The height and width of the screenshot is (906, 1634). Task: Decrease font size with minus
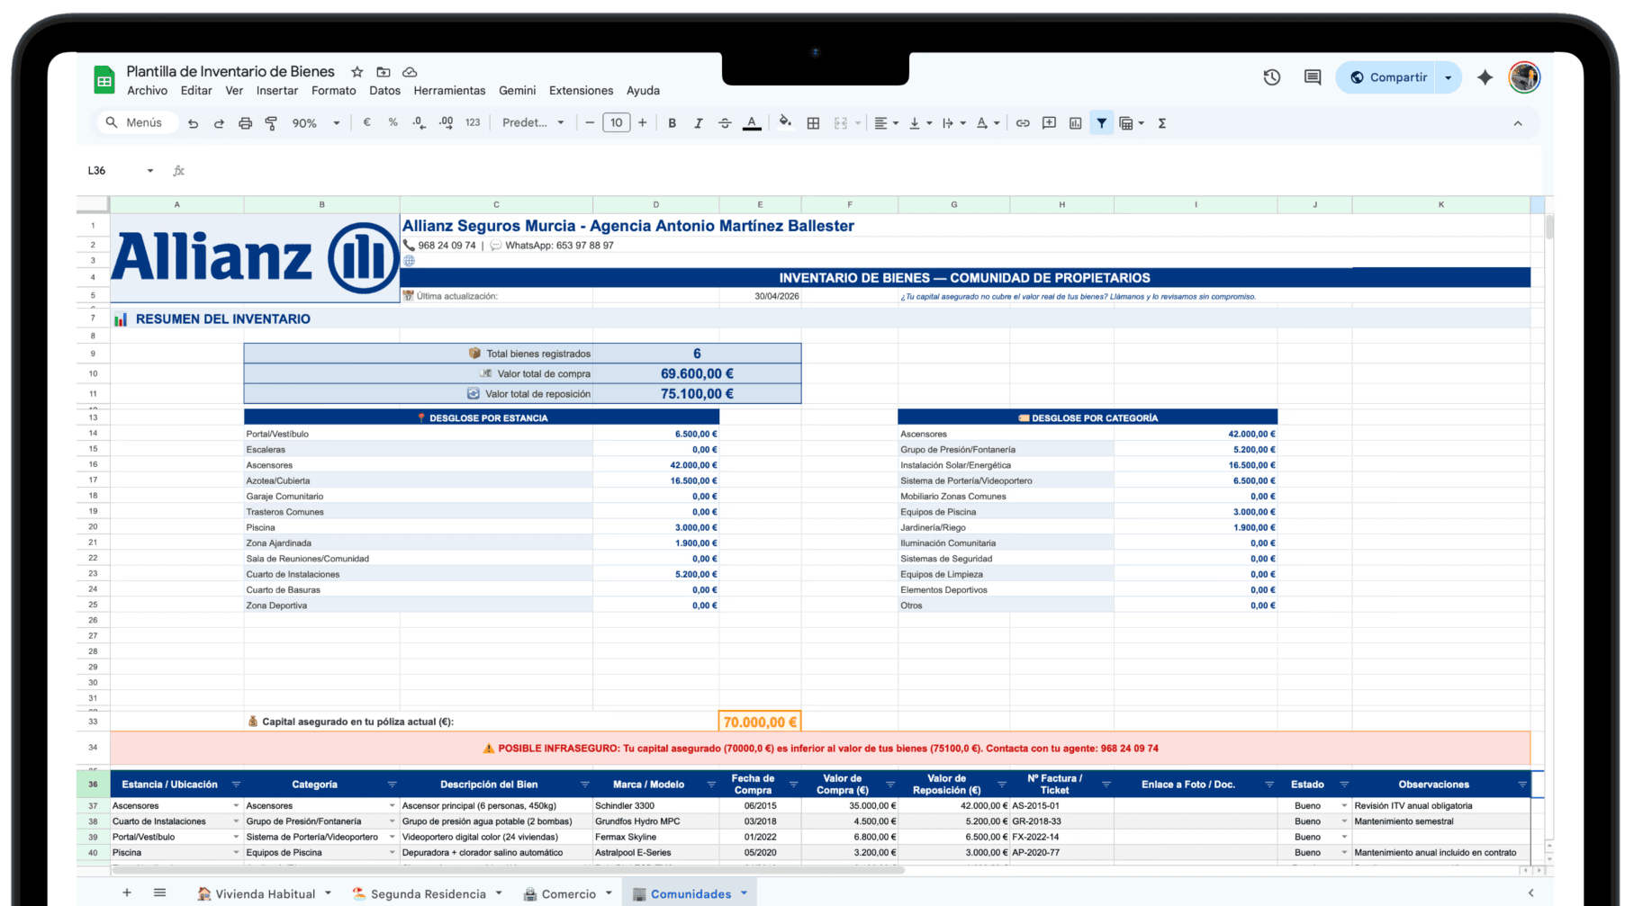tap(590, 122)
